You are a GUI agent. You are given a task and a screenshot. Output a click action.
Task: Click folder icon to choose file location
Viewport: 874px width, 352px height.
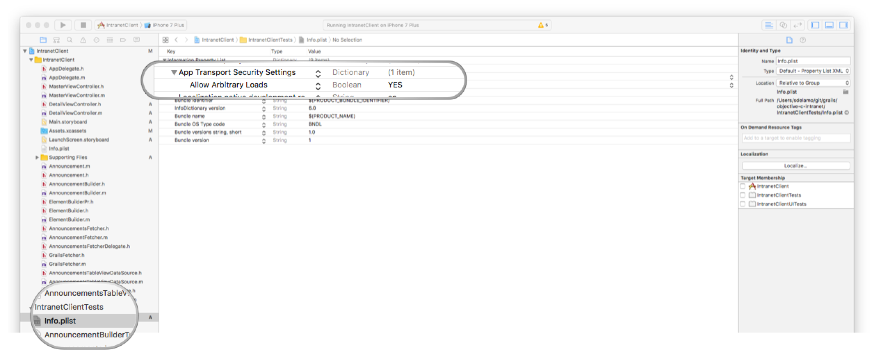click(846, 92)
